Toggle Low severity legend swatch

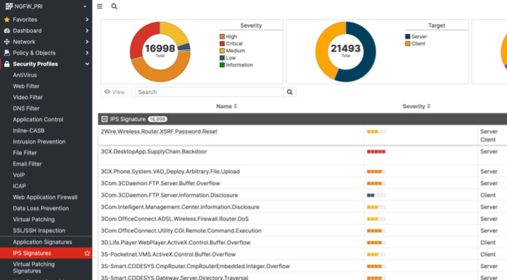222,58
